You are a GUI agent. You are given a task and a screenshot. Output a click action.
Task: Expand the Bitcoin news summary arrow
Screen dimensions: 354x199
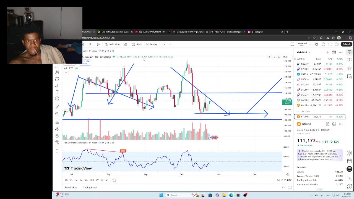[340, 155]
